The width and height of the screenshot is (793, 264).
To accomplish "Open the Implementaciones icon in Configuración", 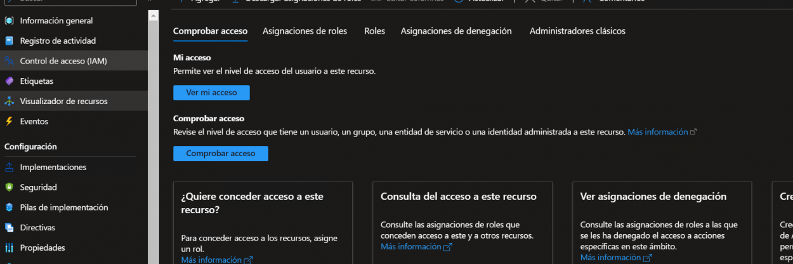I will [x=9, y=168].
